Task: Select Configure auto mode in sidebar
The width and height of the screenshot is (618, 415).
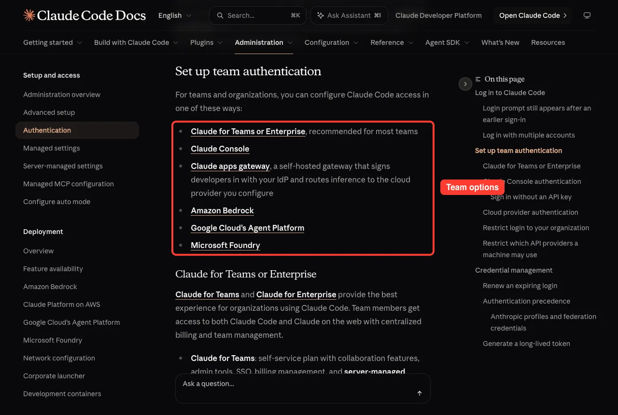Action: tap(56, 202)
